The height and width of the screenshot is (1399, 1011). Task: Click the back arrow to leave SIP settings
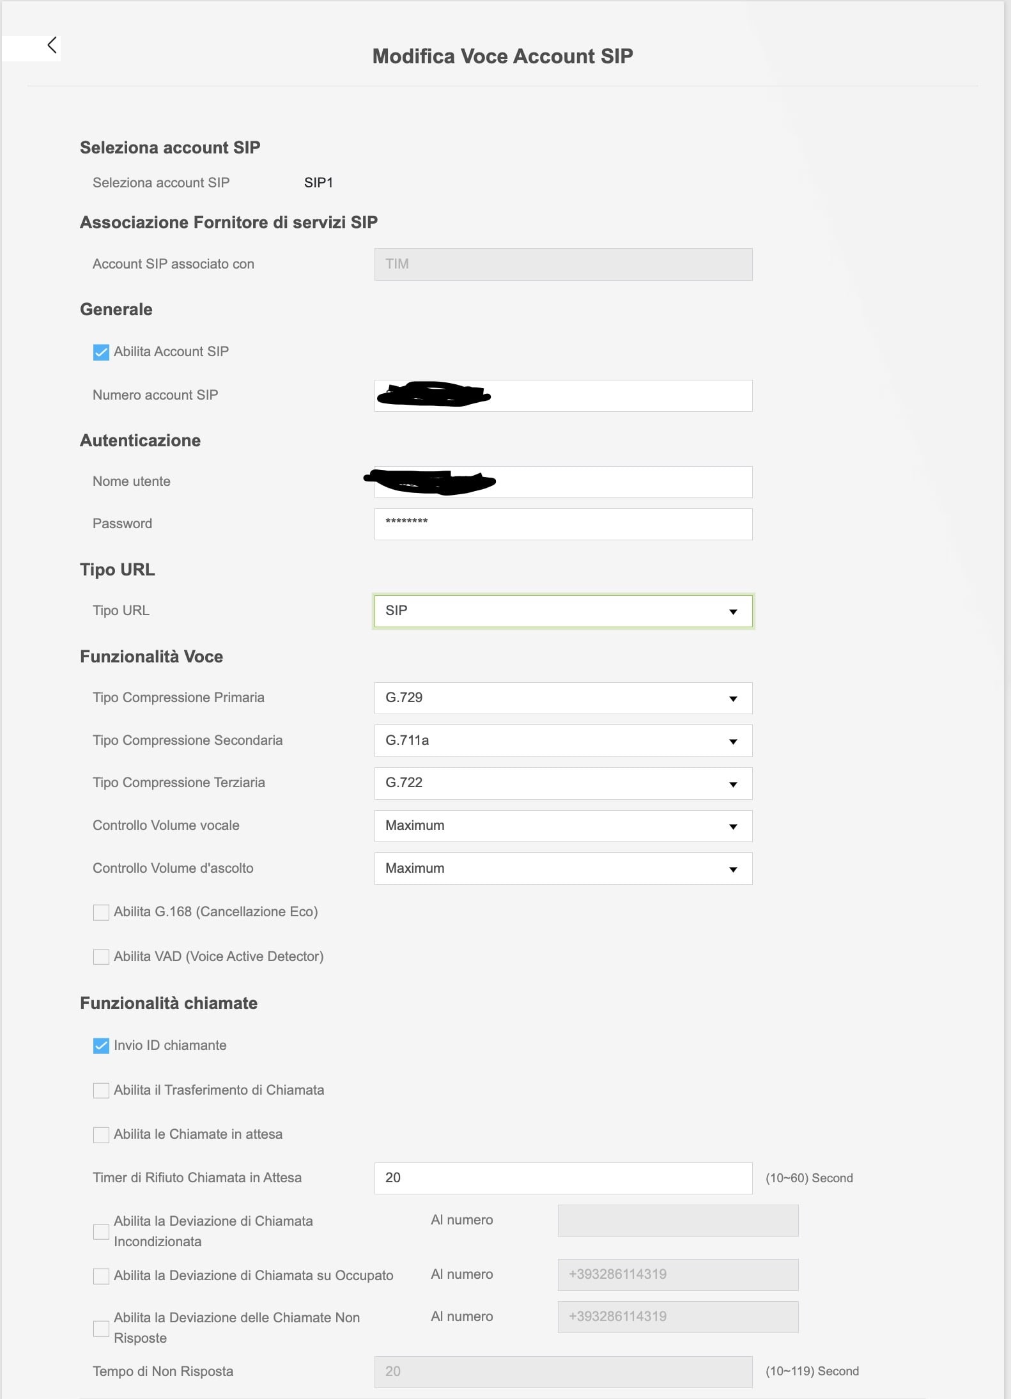coord(52,45)
